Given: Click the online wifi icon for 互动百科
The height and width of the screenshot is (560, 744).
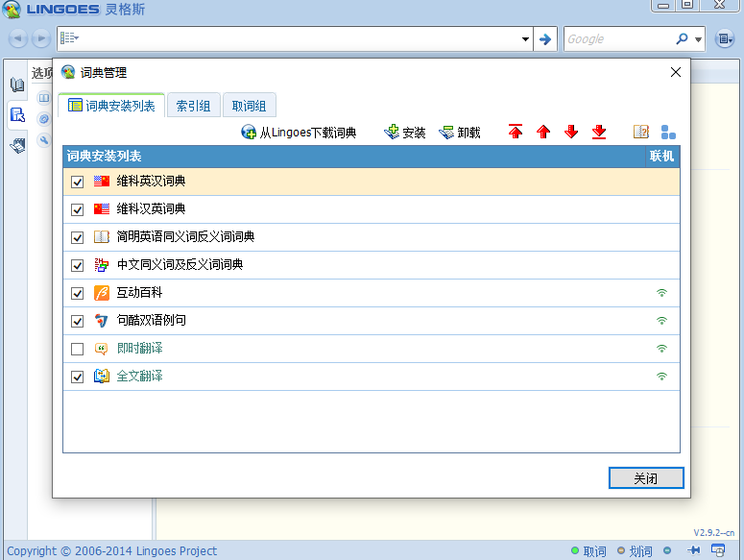Looking at the screenshot, I should [x=661, y=293].
